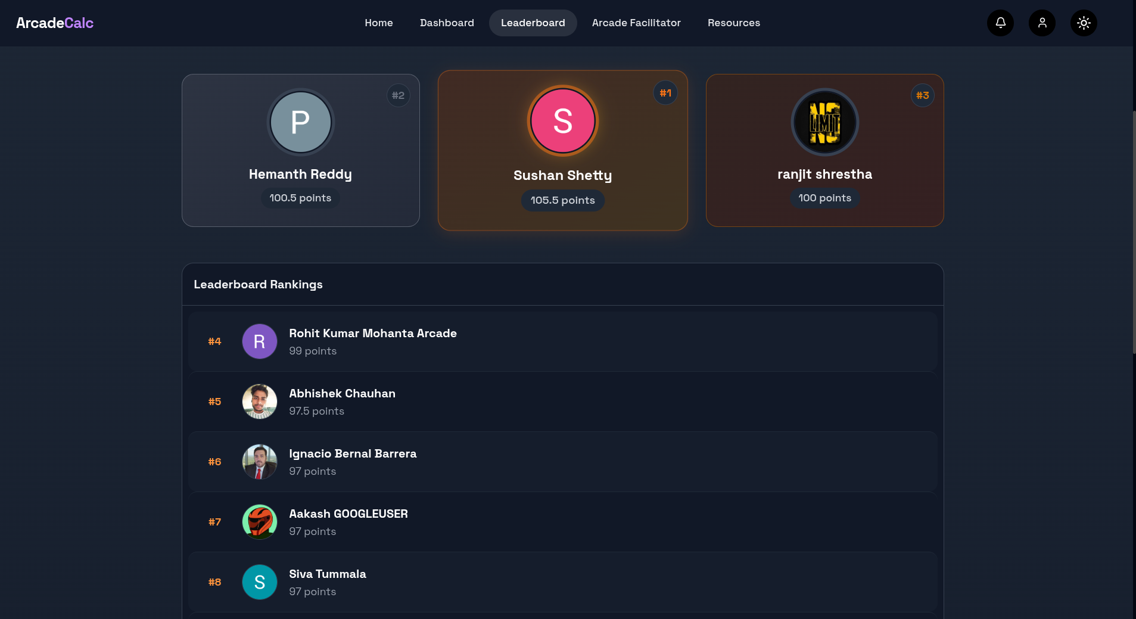
Task: Click Aakash GOOGLEUSER's helmet avatar
Action: tap(259, 522)
